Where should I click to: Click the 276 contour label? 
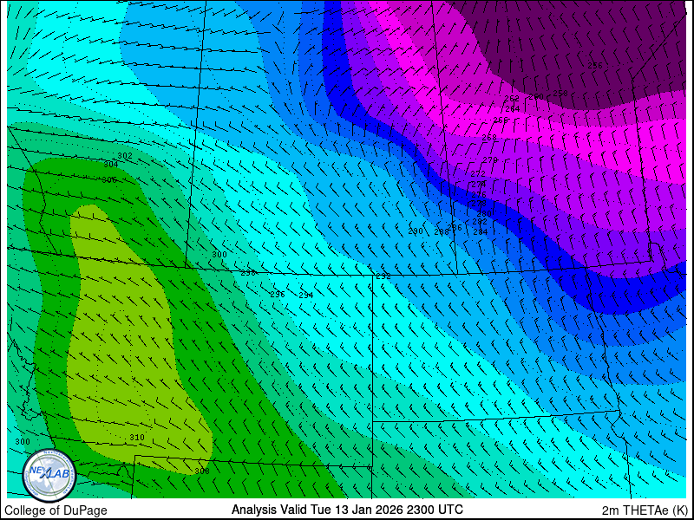point(479,194)
